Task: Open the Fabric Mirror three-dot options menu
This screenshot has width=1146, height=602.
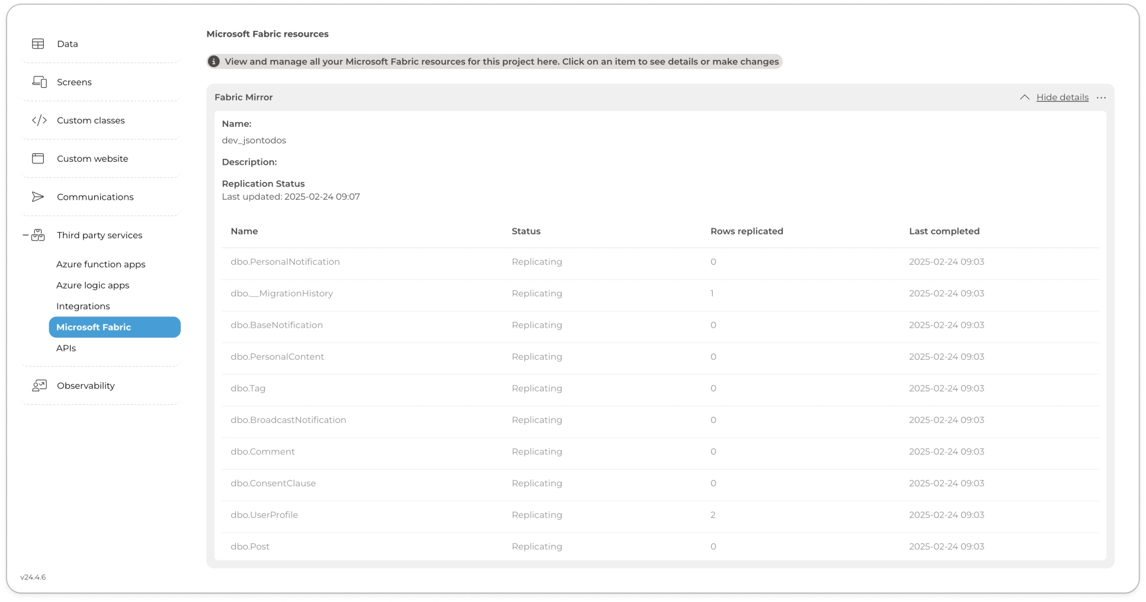Action: (1101, 97)
